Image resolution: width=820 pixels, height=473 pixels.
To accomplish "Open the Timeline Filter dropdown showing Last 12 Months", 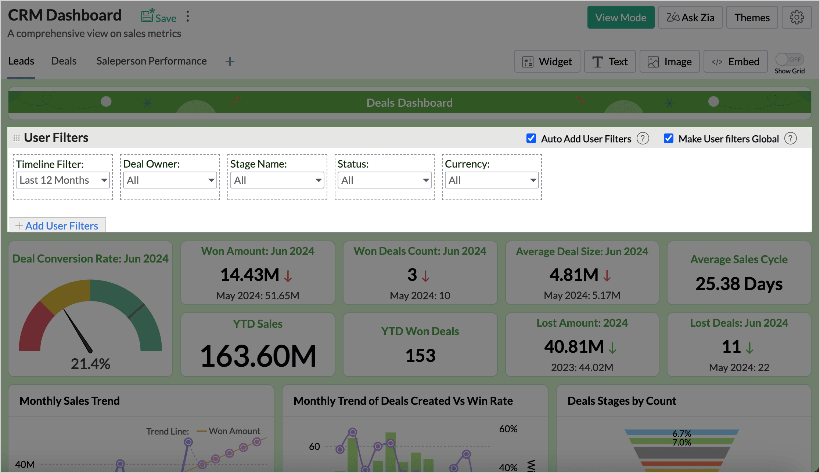I will [62, 180].
